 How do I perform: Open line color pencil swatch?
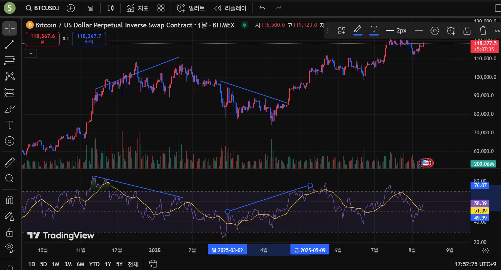click(x=358, y=30)
